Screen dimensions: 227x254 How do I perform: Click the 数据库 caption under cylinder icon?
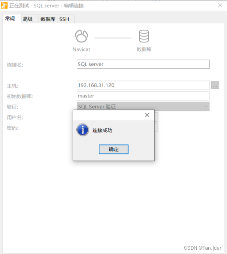pos(144,49)
